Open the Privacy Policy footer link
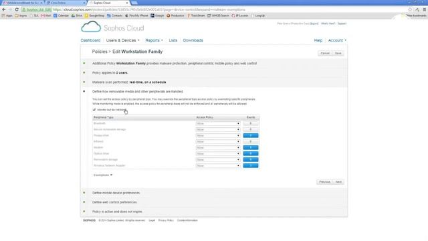Viewport: 428px width, 241px height. coord(166,220)
